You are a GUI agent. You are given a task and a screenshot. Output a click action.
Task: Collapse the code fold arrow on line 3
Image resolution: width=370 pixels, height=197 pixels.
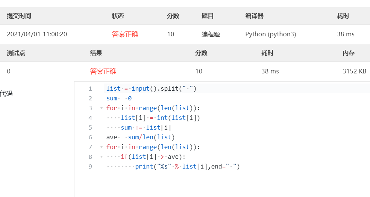[102, 108]
